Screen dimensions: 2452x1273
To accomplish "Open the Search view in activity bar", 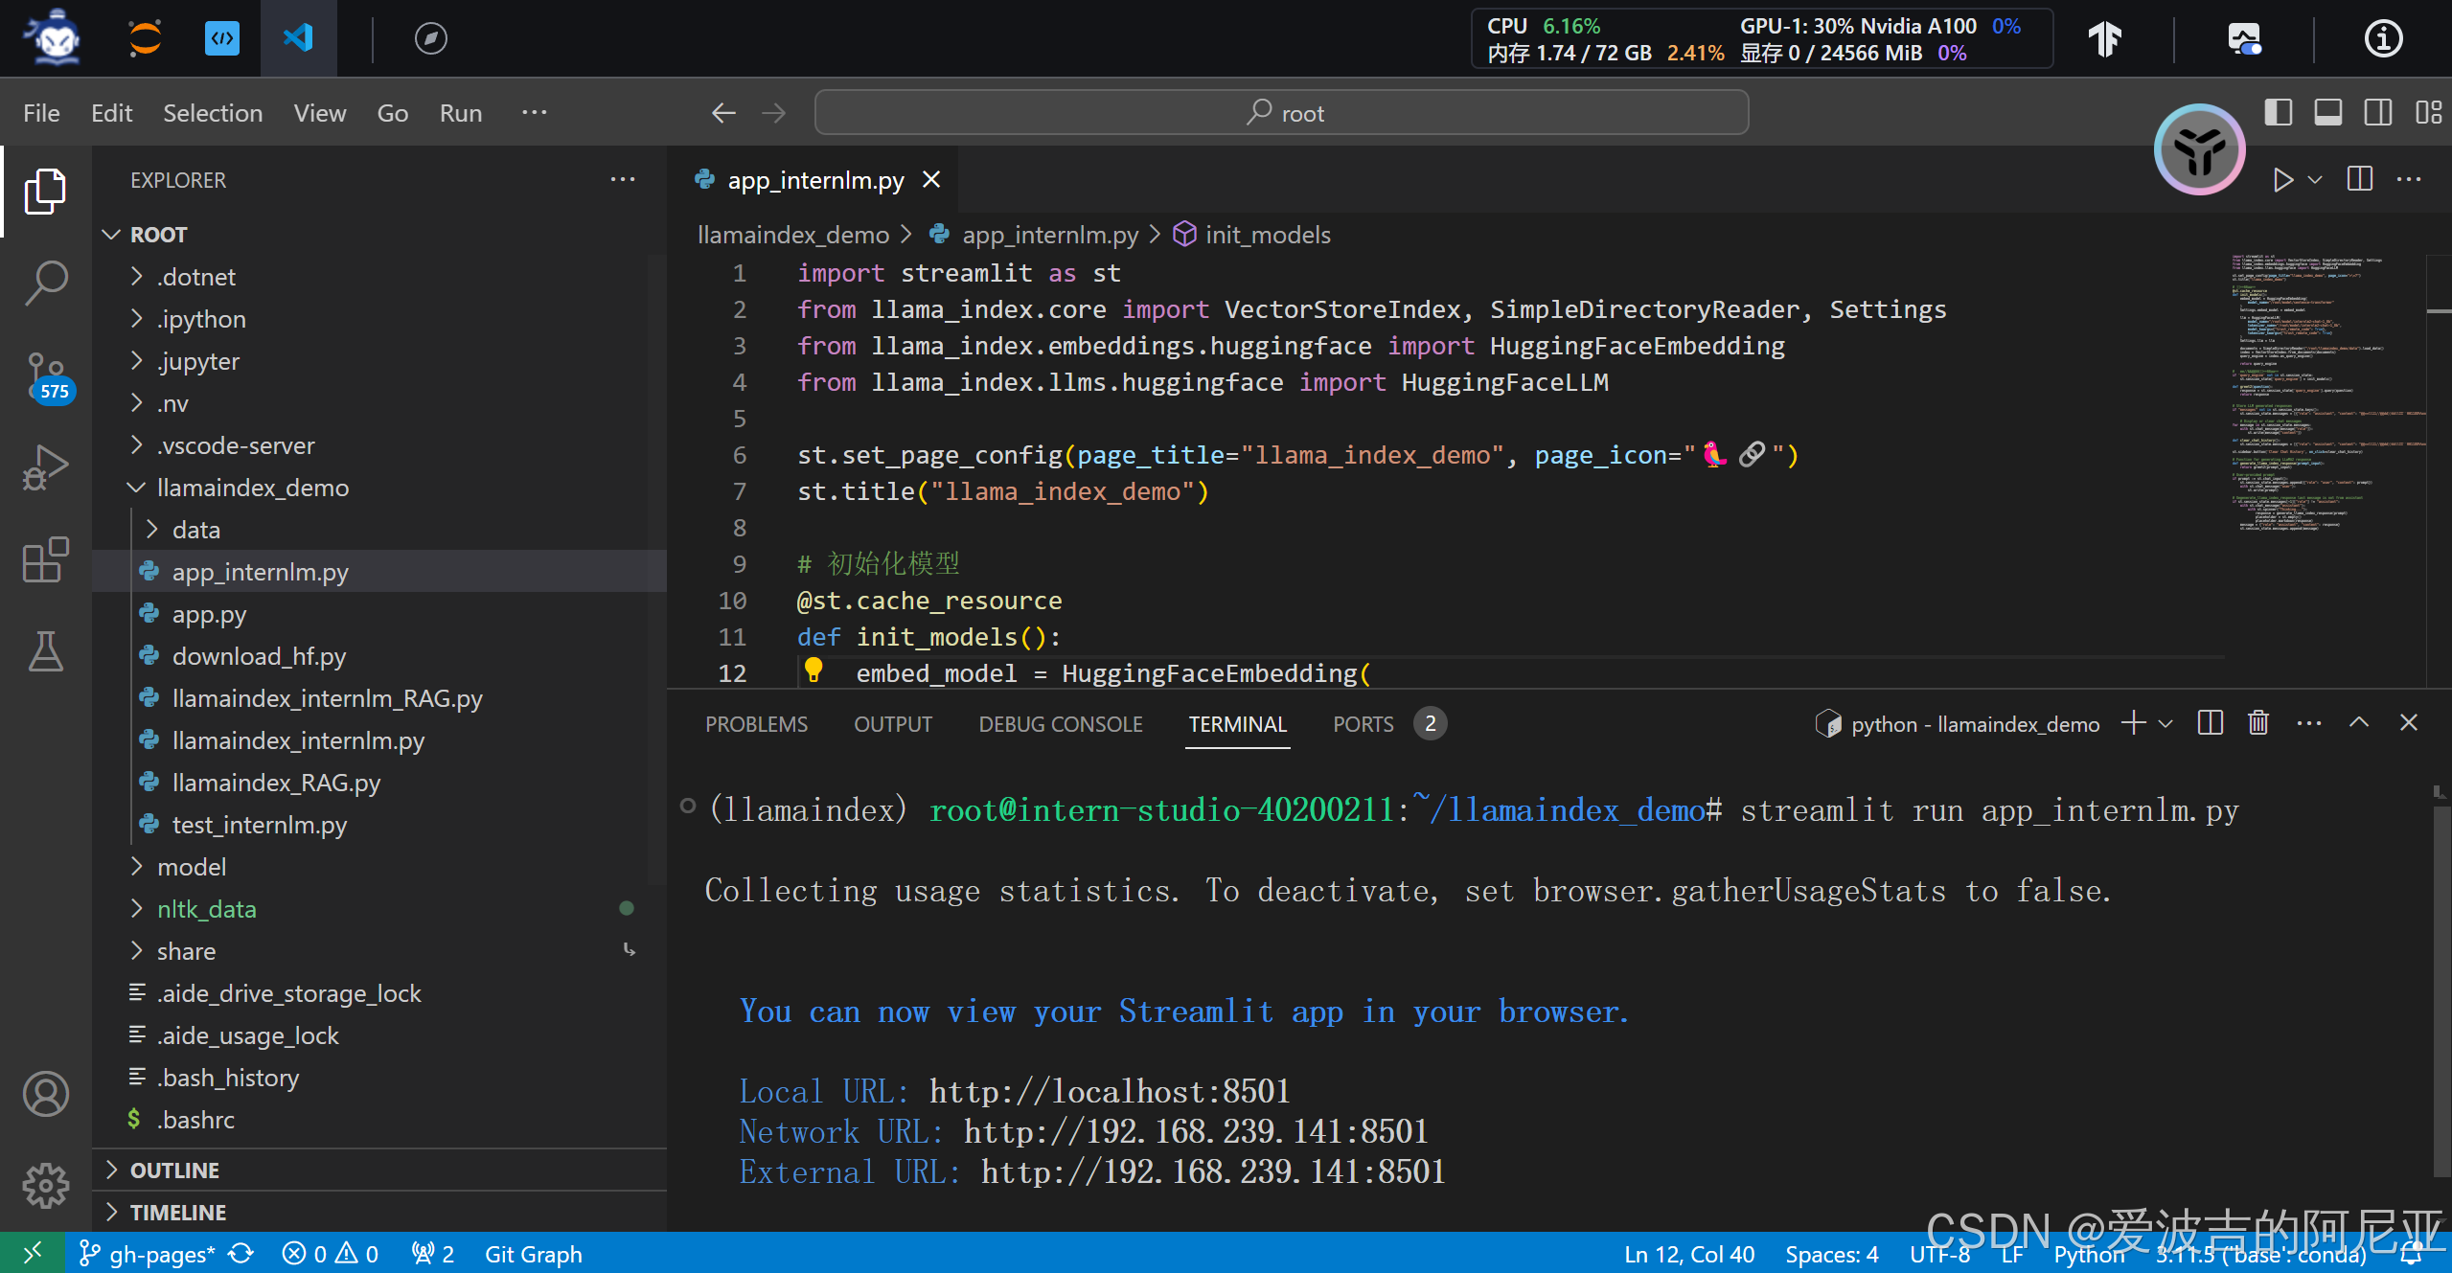I will [x=45, y=283].
